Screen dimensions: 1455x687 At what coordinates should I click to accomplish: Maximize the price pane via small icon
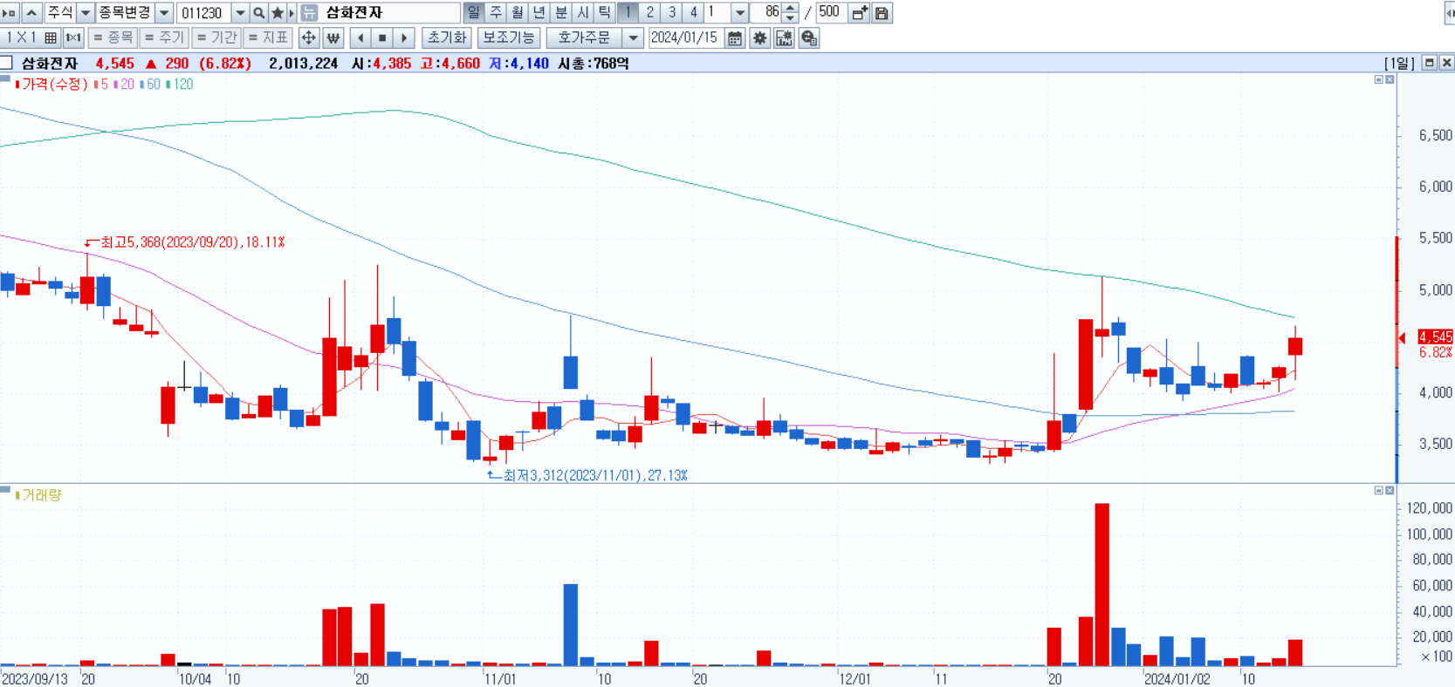pos(1379,79)
